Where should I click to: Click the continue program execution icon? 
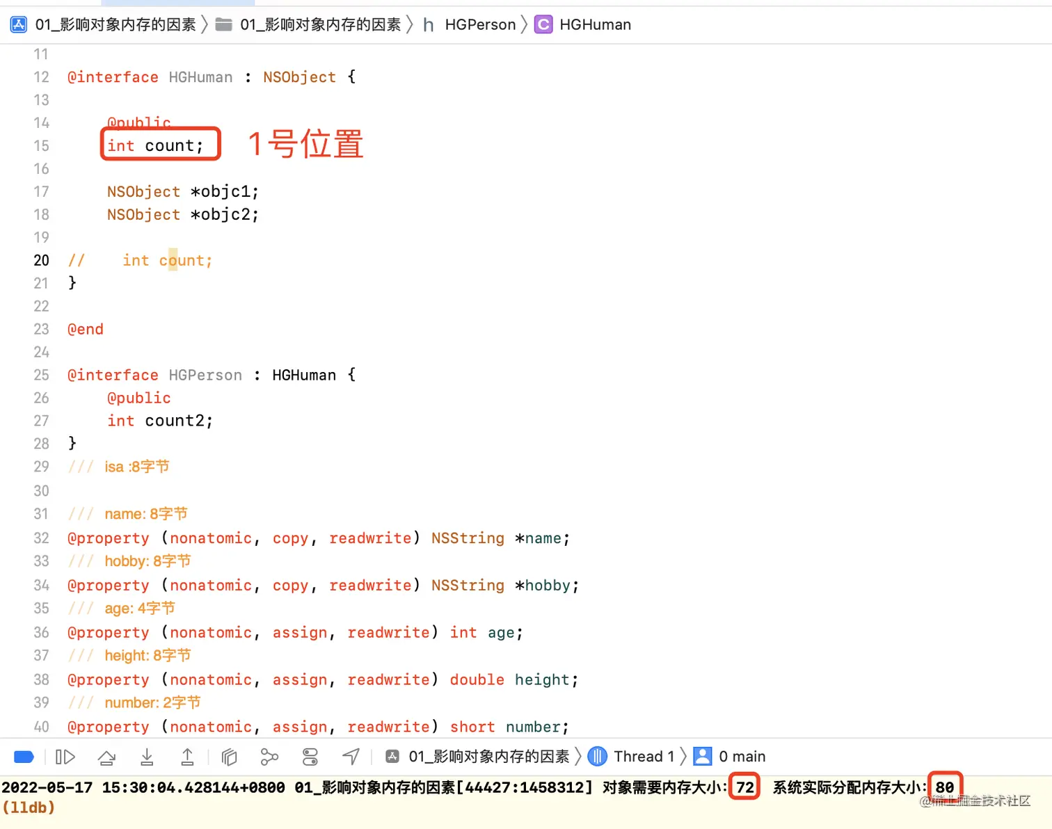tap(65, 757)
